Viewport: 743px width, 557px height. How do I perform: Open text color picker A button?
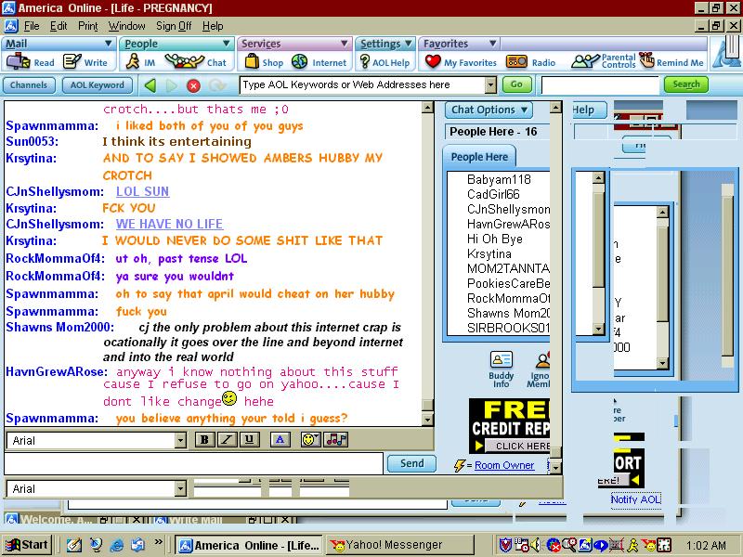tap(280, 439)
